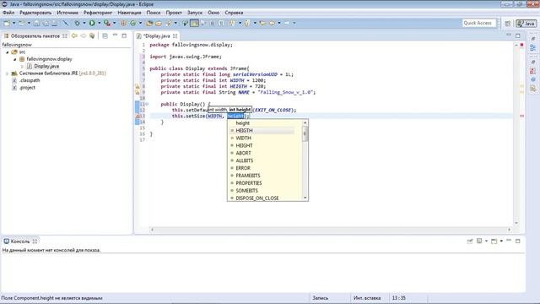Toggle Block Selection Mode button
This screenshot has width=540, height=304.
coord(212,23)
